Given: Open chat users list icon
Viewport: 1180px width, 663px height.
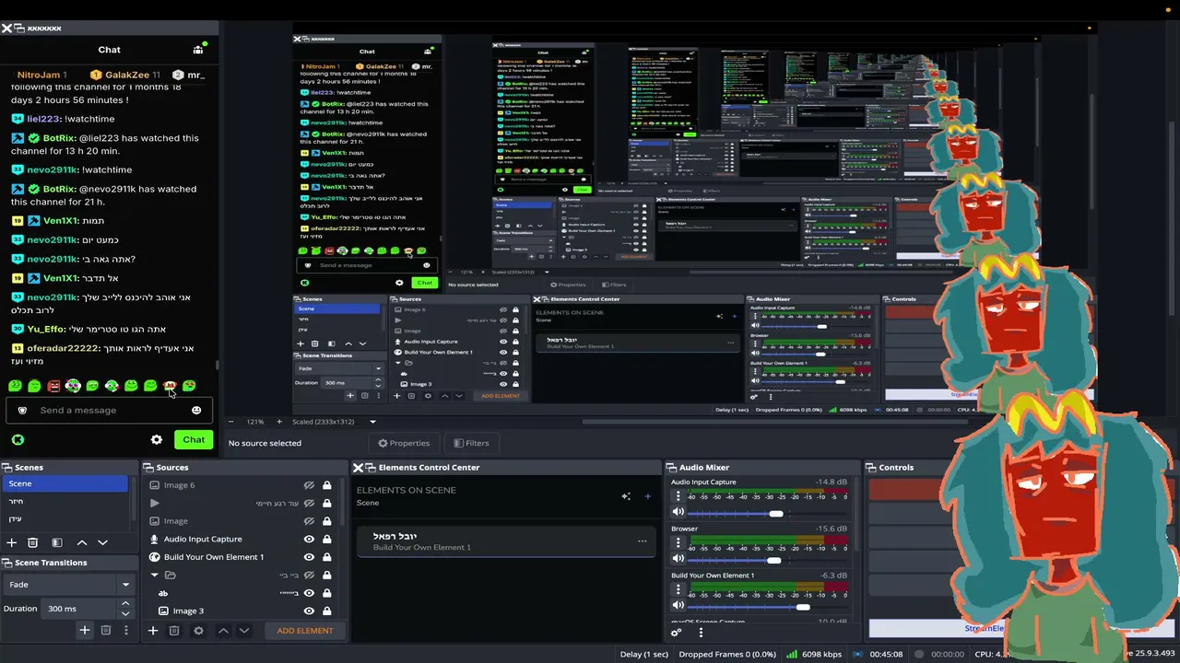Looking at the screenshot, I should 198,49.
